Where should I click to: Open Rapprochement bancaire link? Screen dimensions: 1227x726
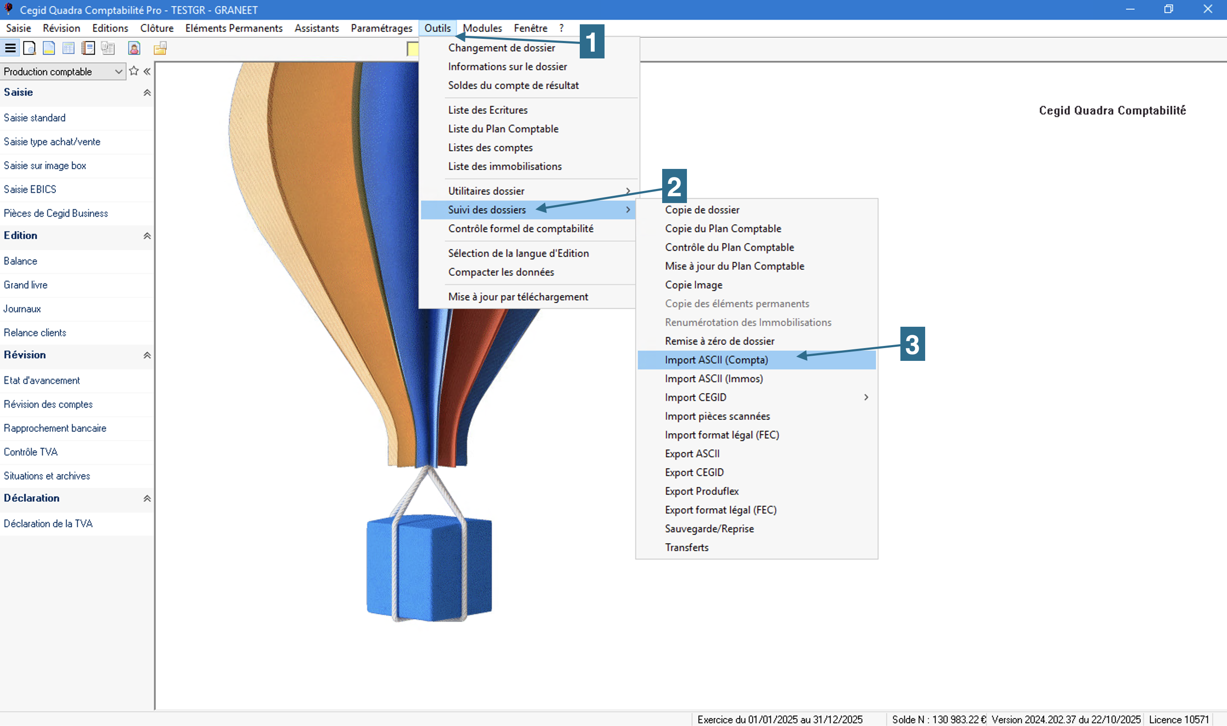[x=55, y=428]
